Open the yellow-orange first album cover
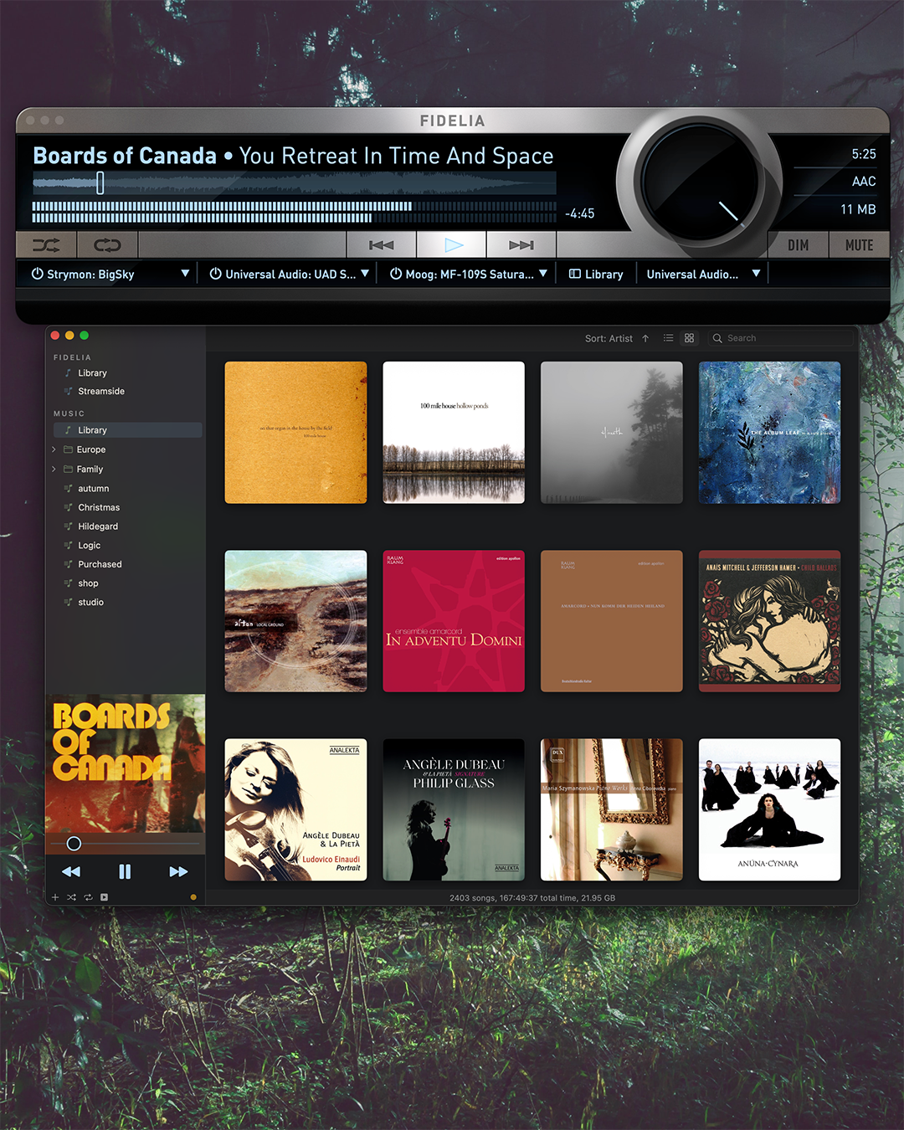Viewport: 904px width, 1130px height. click(295, 433)
